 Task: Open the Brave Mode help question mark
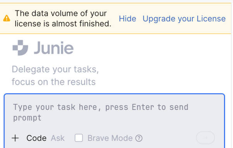(x=139, y=138)
